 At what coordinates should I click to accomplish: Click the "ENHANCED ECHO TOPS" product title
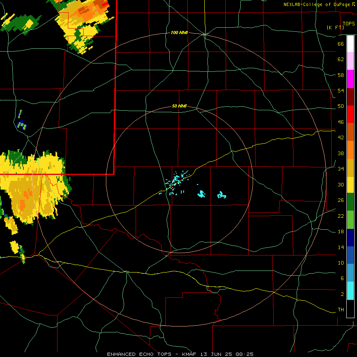pos(139,354)
